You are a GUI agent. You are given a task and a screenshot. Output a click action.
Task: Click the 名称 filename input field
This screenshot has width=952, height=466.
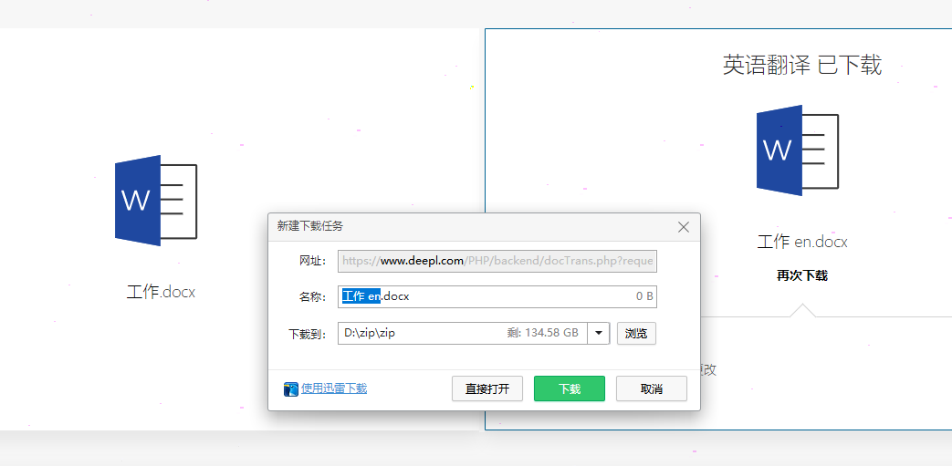497,296
